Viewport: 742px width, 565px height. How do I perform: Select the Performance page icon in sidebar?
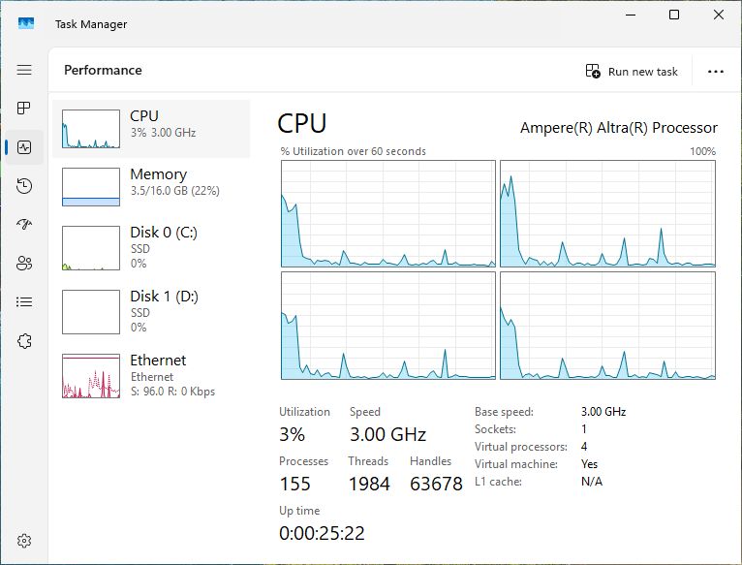click(x=25, y=147)
